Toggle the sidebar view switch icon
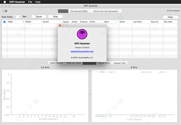Viewport: 181px width, 125px height. pos(5,11)
